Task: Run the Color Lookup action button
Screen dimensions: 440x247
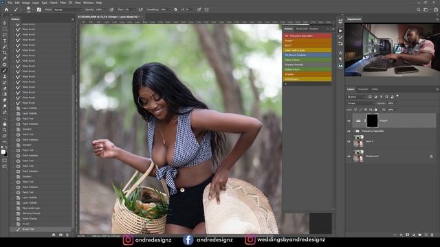Action: (x=307, y=60)
